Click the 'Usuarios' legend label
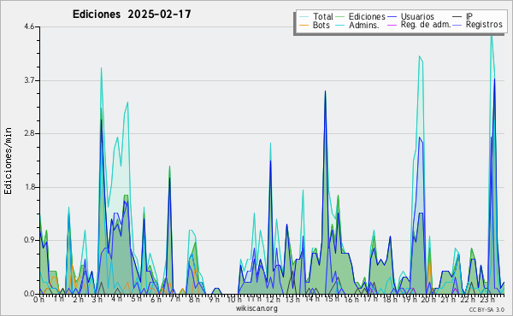The width and height of the screenshot is (513, 316). tap(417, 17)
